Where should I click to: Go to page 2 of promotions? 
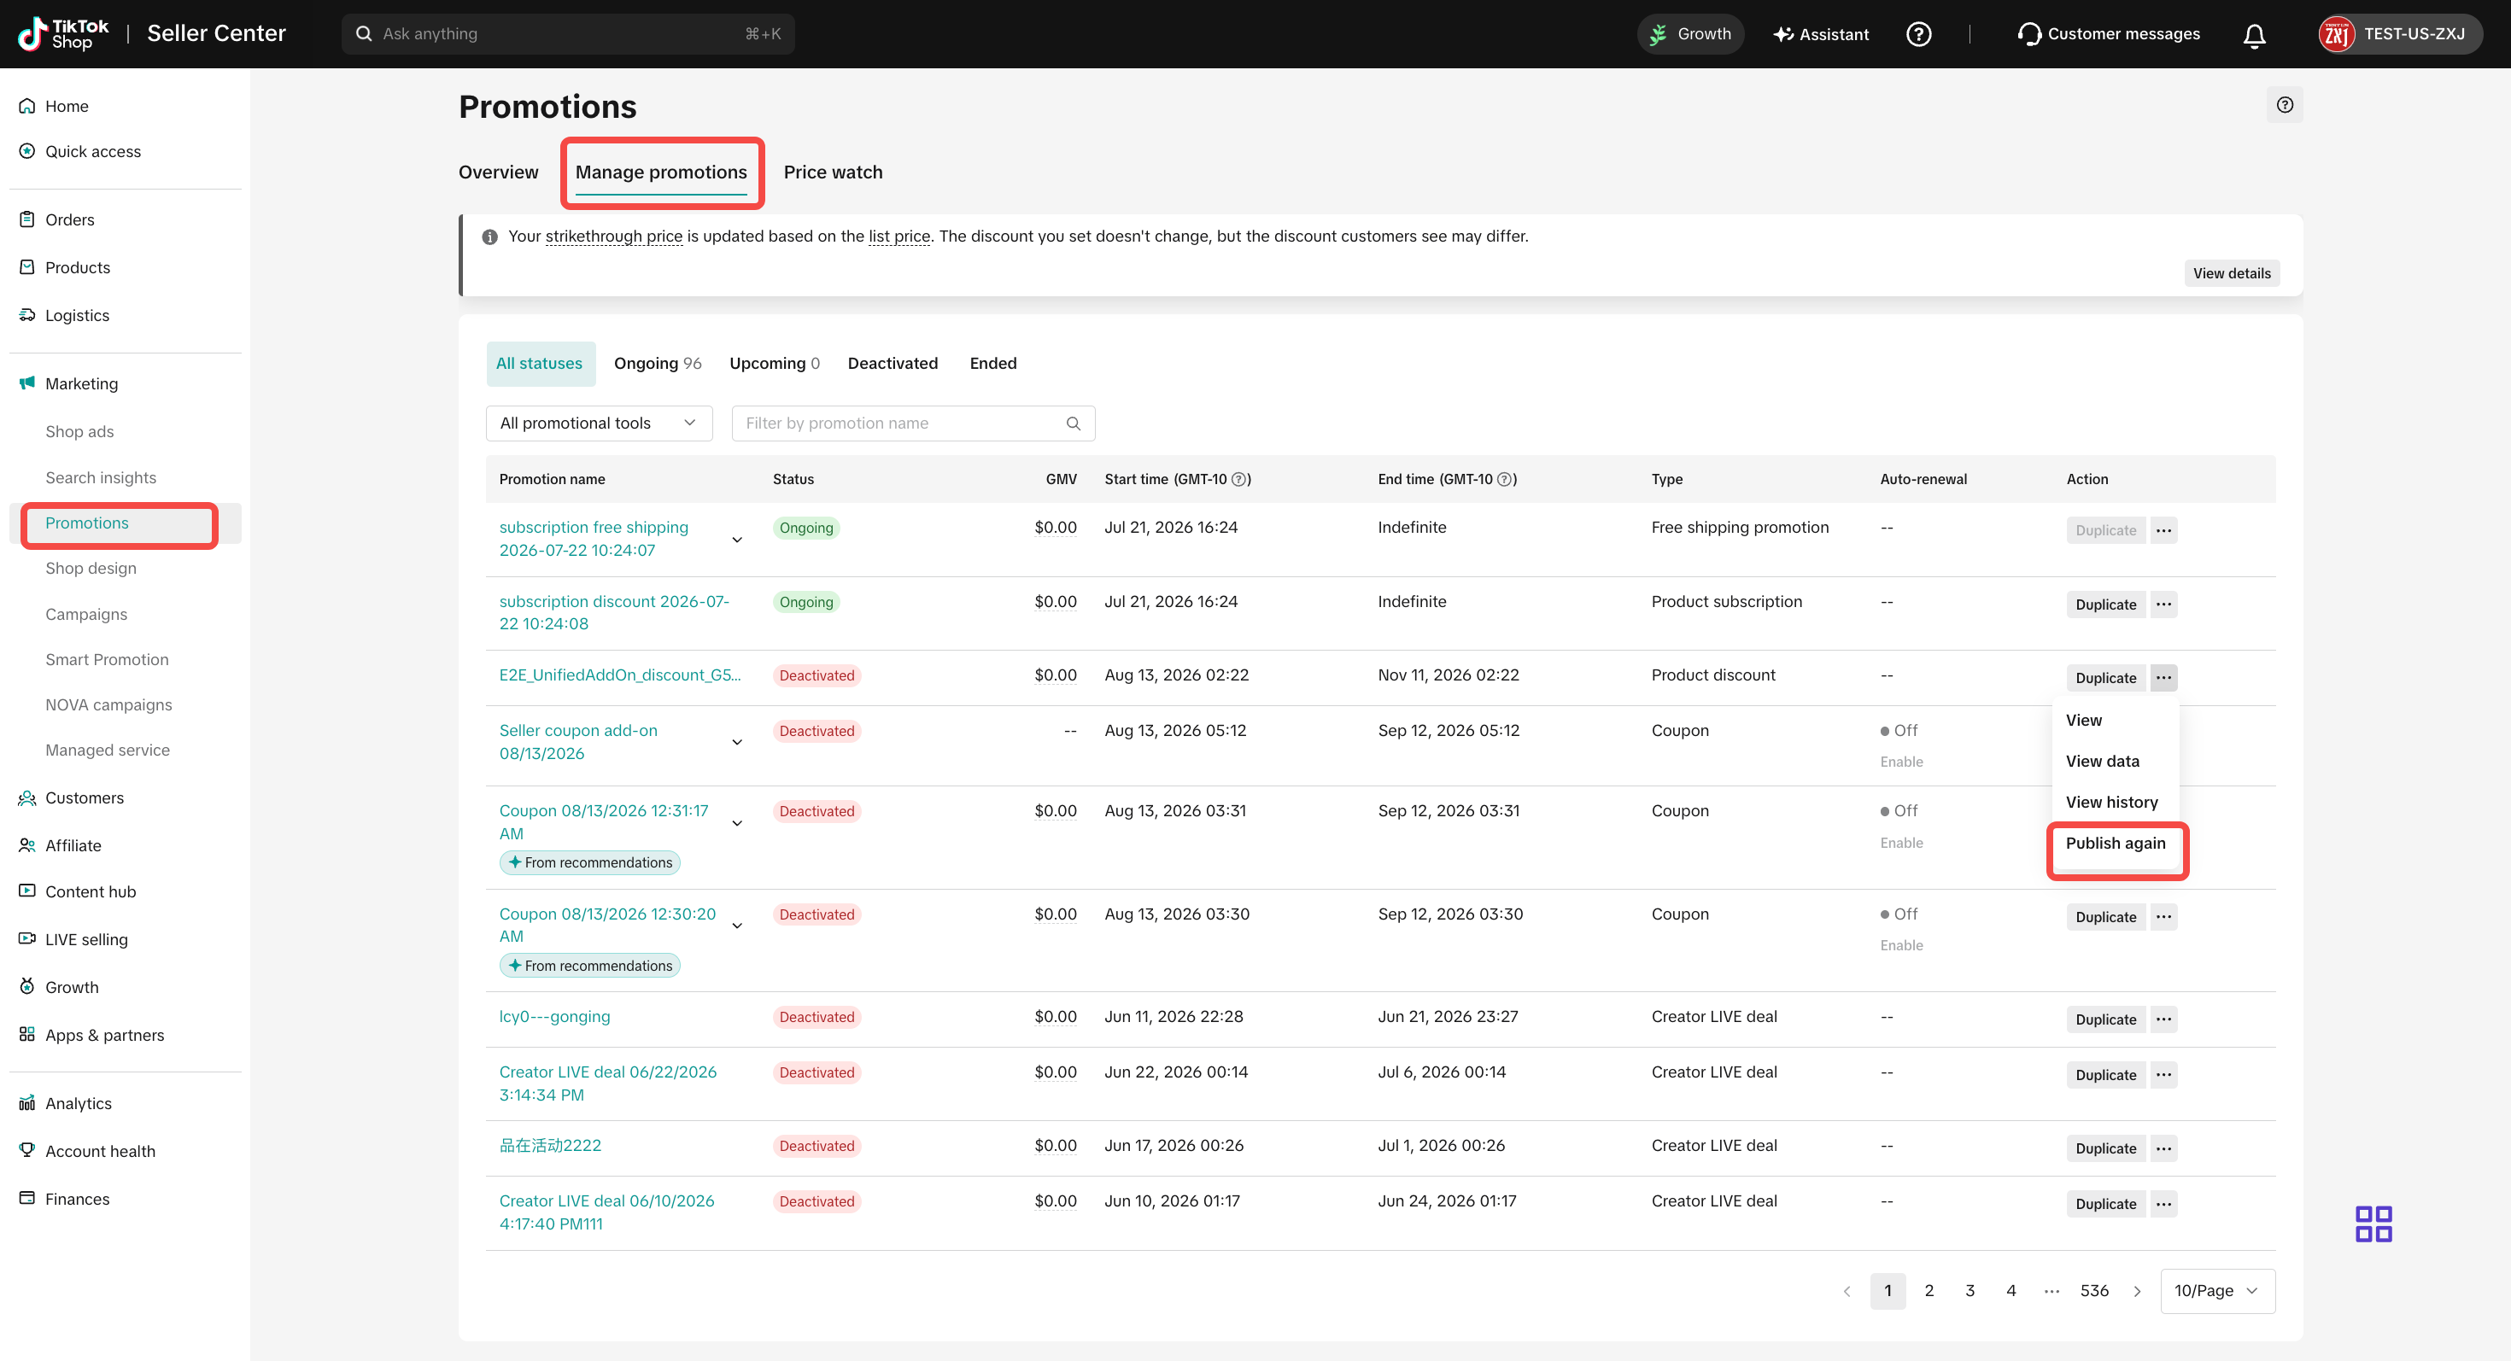coord(1929,1291)
